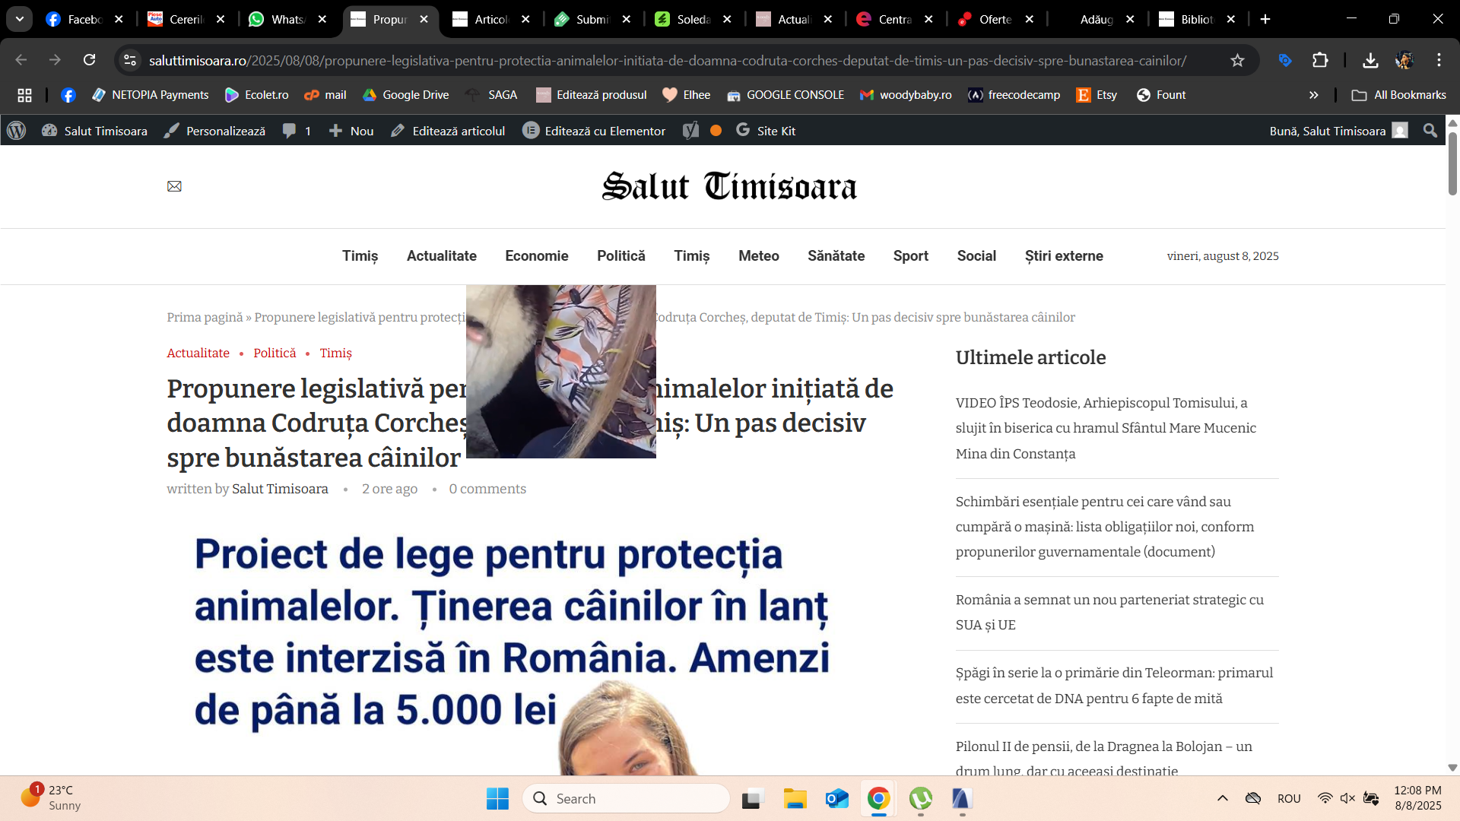Open the tab search dropdown arrow
The height and width of the screenshot is (821, 1460).
point(20,19)
